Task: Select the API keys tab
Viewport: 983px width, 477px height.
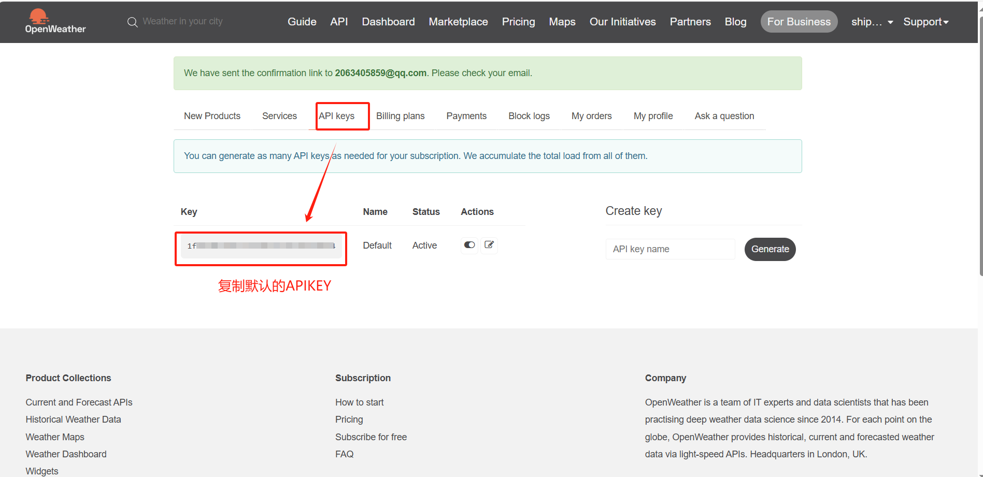Action: click(337, 116)
